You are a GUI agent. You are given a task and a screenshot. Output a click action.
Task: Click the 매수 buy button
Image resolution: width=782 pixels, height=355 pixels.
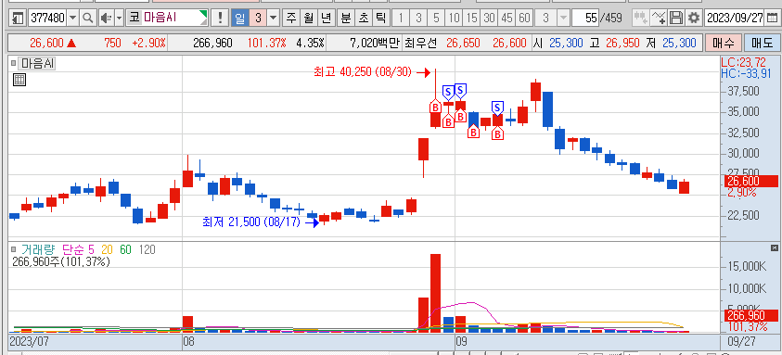724,43
